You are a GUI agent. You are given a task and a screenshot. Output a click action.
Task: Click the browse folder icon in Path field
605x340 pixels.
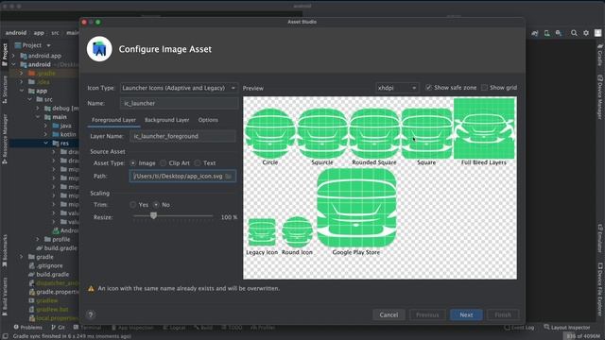click(x=229, y=177)
